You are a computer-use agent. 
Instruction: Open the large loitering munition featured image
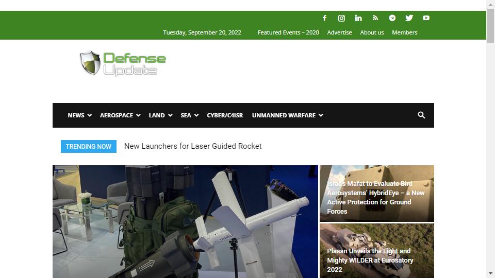(x=185, y=221)
